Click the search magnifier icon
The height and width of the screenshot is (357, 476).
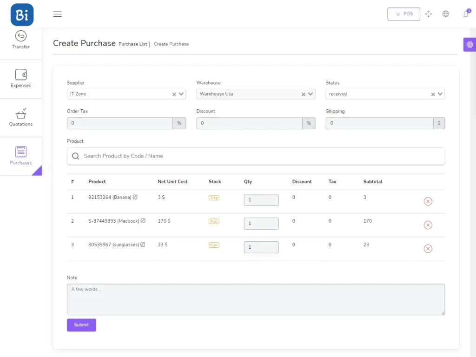(x=76, y=156)
